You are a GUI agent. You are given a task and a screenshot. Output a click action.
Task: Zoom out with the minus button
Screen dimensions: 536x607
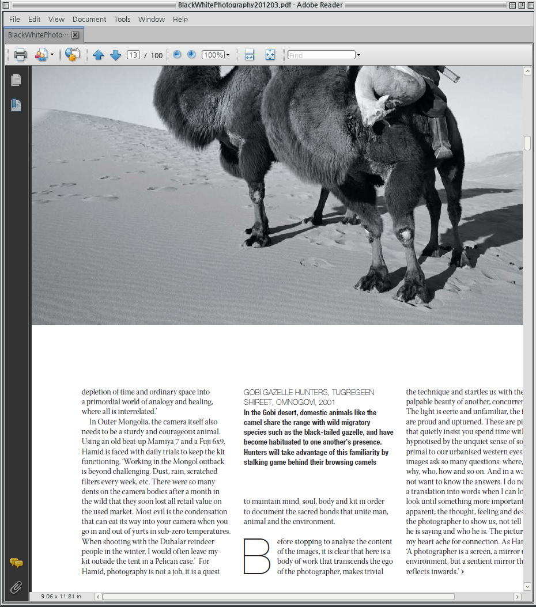tap(177, 55)
